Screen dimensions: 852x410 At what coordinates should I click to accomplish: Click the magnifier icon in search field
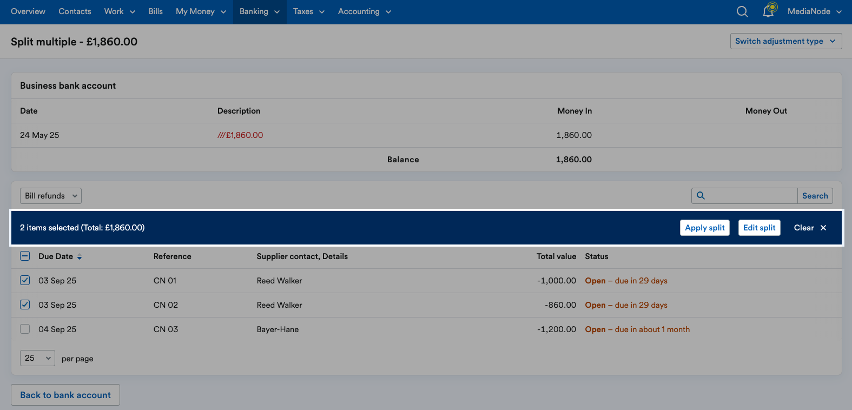pos(701,196)
